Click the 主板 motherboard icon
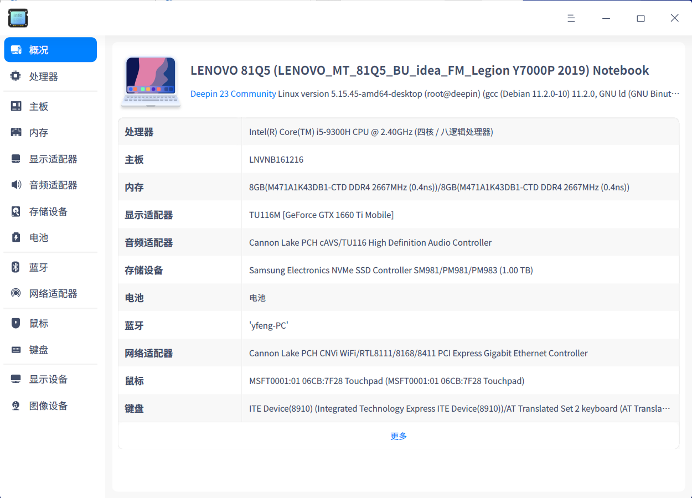 (x=16, y=106)
